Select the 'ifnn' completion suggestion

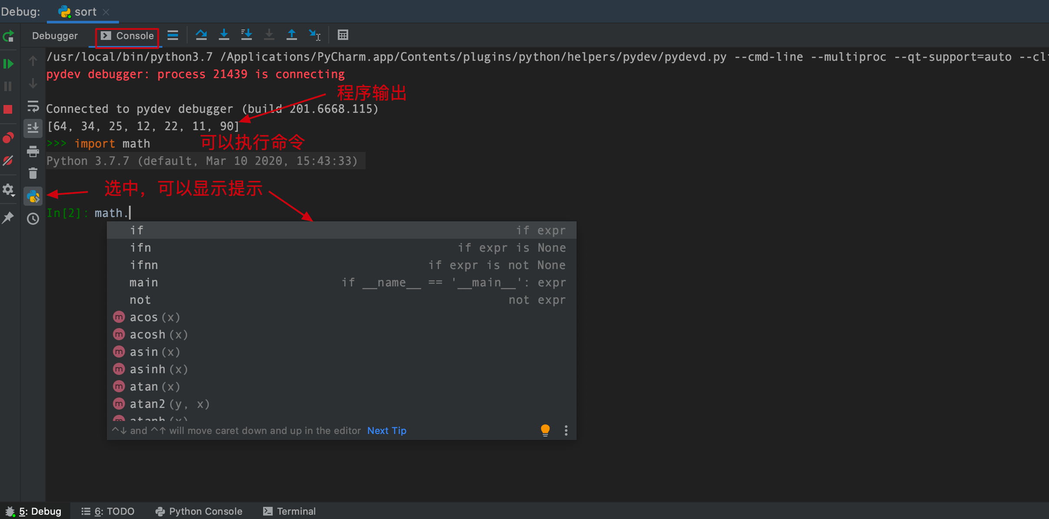point(341,265)
